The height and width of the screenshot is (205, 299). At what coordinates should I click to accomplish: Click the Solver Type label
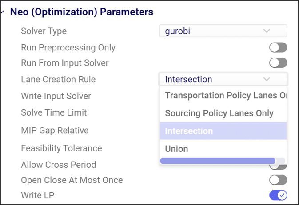[x=44, y=31]
